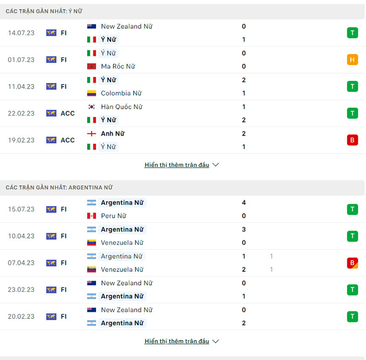366x360 pixels.
Task: Expand Hiển thị thêm trận đấu for Ý Nữ
Action: pos(177,165)
